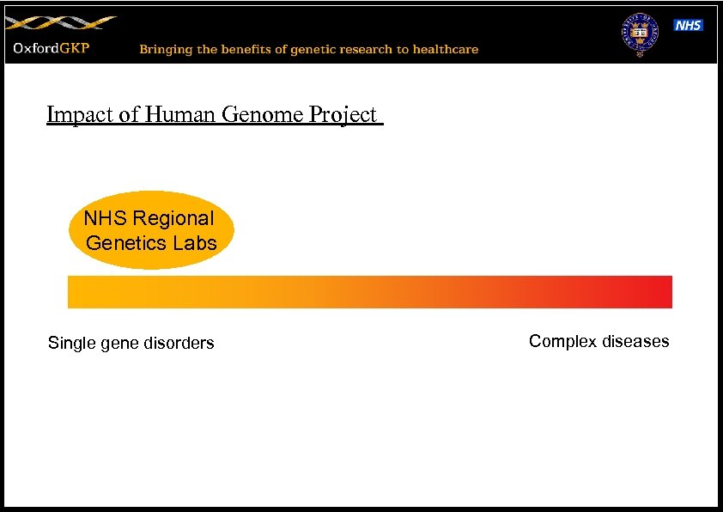This screenshot has height=512, width=723.
Task: Click the University of Oxford crest
Action: (x=637, y=34)
